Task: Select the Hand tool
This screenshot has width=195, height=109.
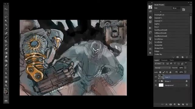Action: pos(6,81)
